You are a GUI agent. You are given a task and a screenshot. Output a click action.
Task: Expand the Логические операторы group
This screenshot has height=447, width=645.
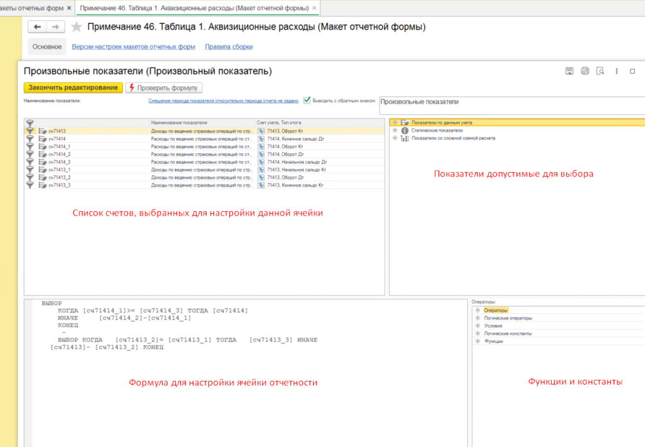pos(477,318)
